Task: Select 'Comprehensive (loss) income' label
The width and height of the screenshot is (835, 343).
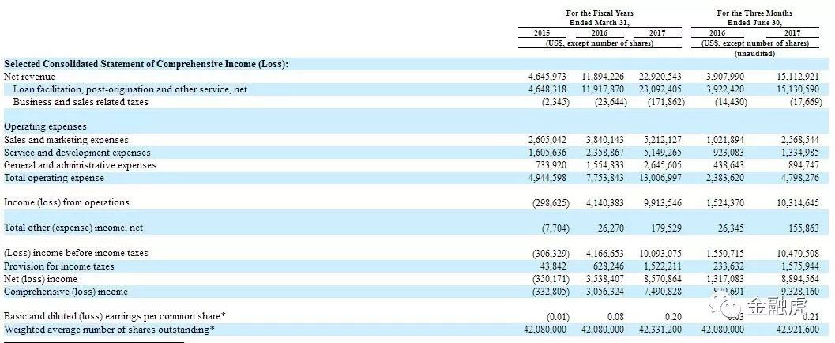Action: pos(66,292)
